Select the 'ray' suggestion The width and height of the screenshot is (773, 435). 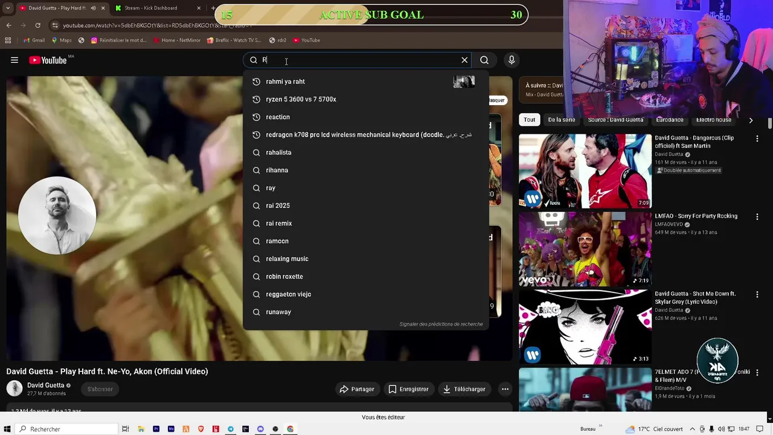[x=365, y=188]
